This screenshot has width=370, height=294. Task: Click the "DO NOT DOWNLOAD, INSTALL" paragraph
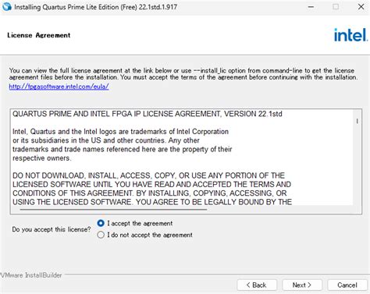(x=152, y=189)
